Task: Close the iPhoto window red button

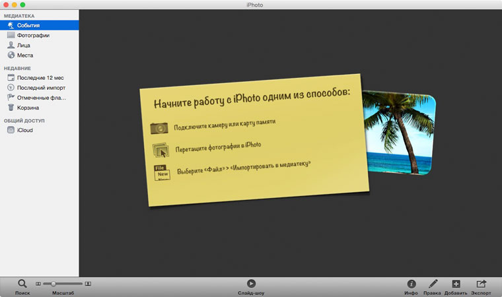Action: tap(6, 5)
